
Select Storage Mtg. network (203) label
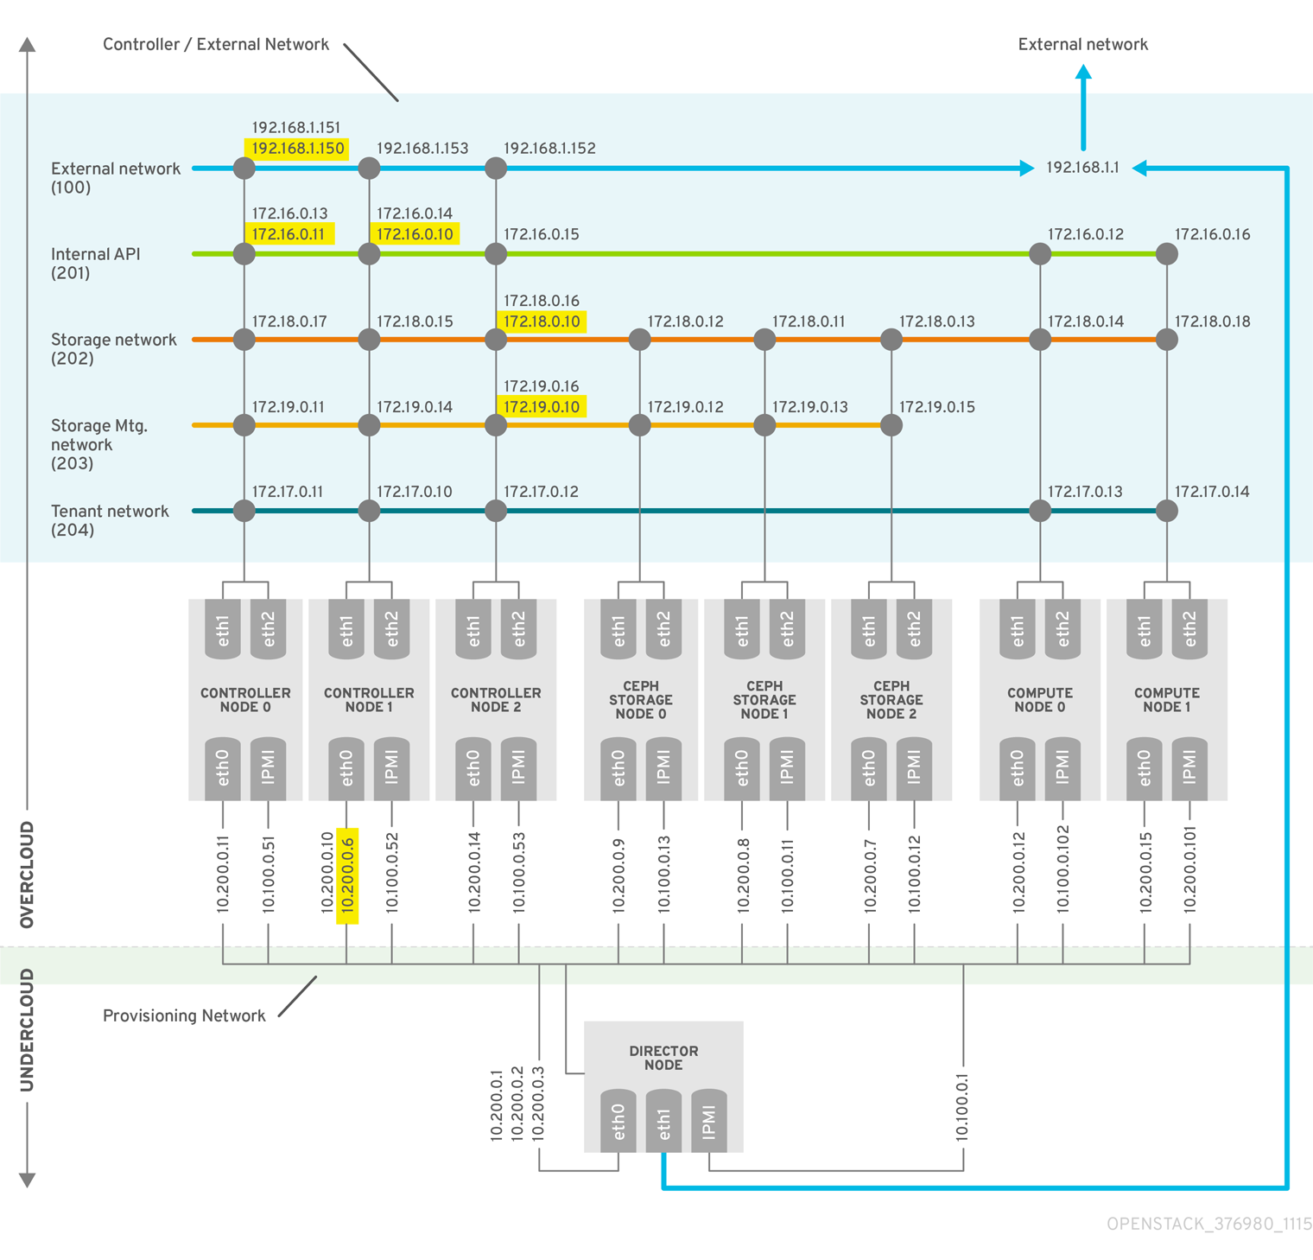point(99,444)
